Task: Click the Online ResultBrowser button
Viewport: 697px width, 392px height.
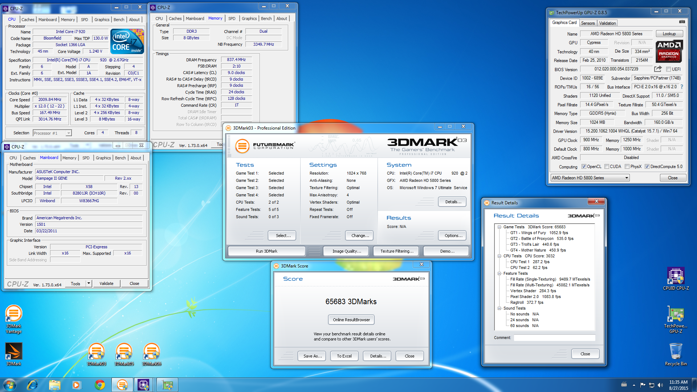Action: (x=351, y=320)
